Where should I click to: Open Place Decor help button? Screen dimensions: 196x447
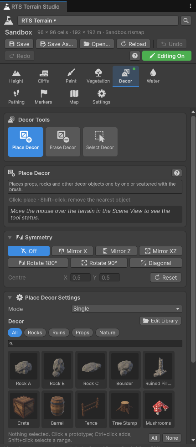[177, 173]
